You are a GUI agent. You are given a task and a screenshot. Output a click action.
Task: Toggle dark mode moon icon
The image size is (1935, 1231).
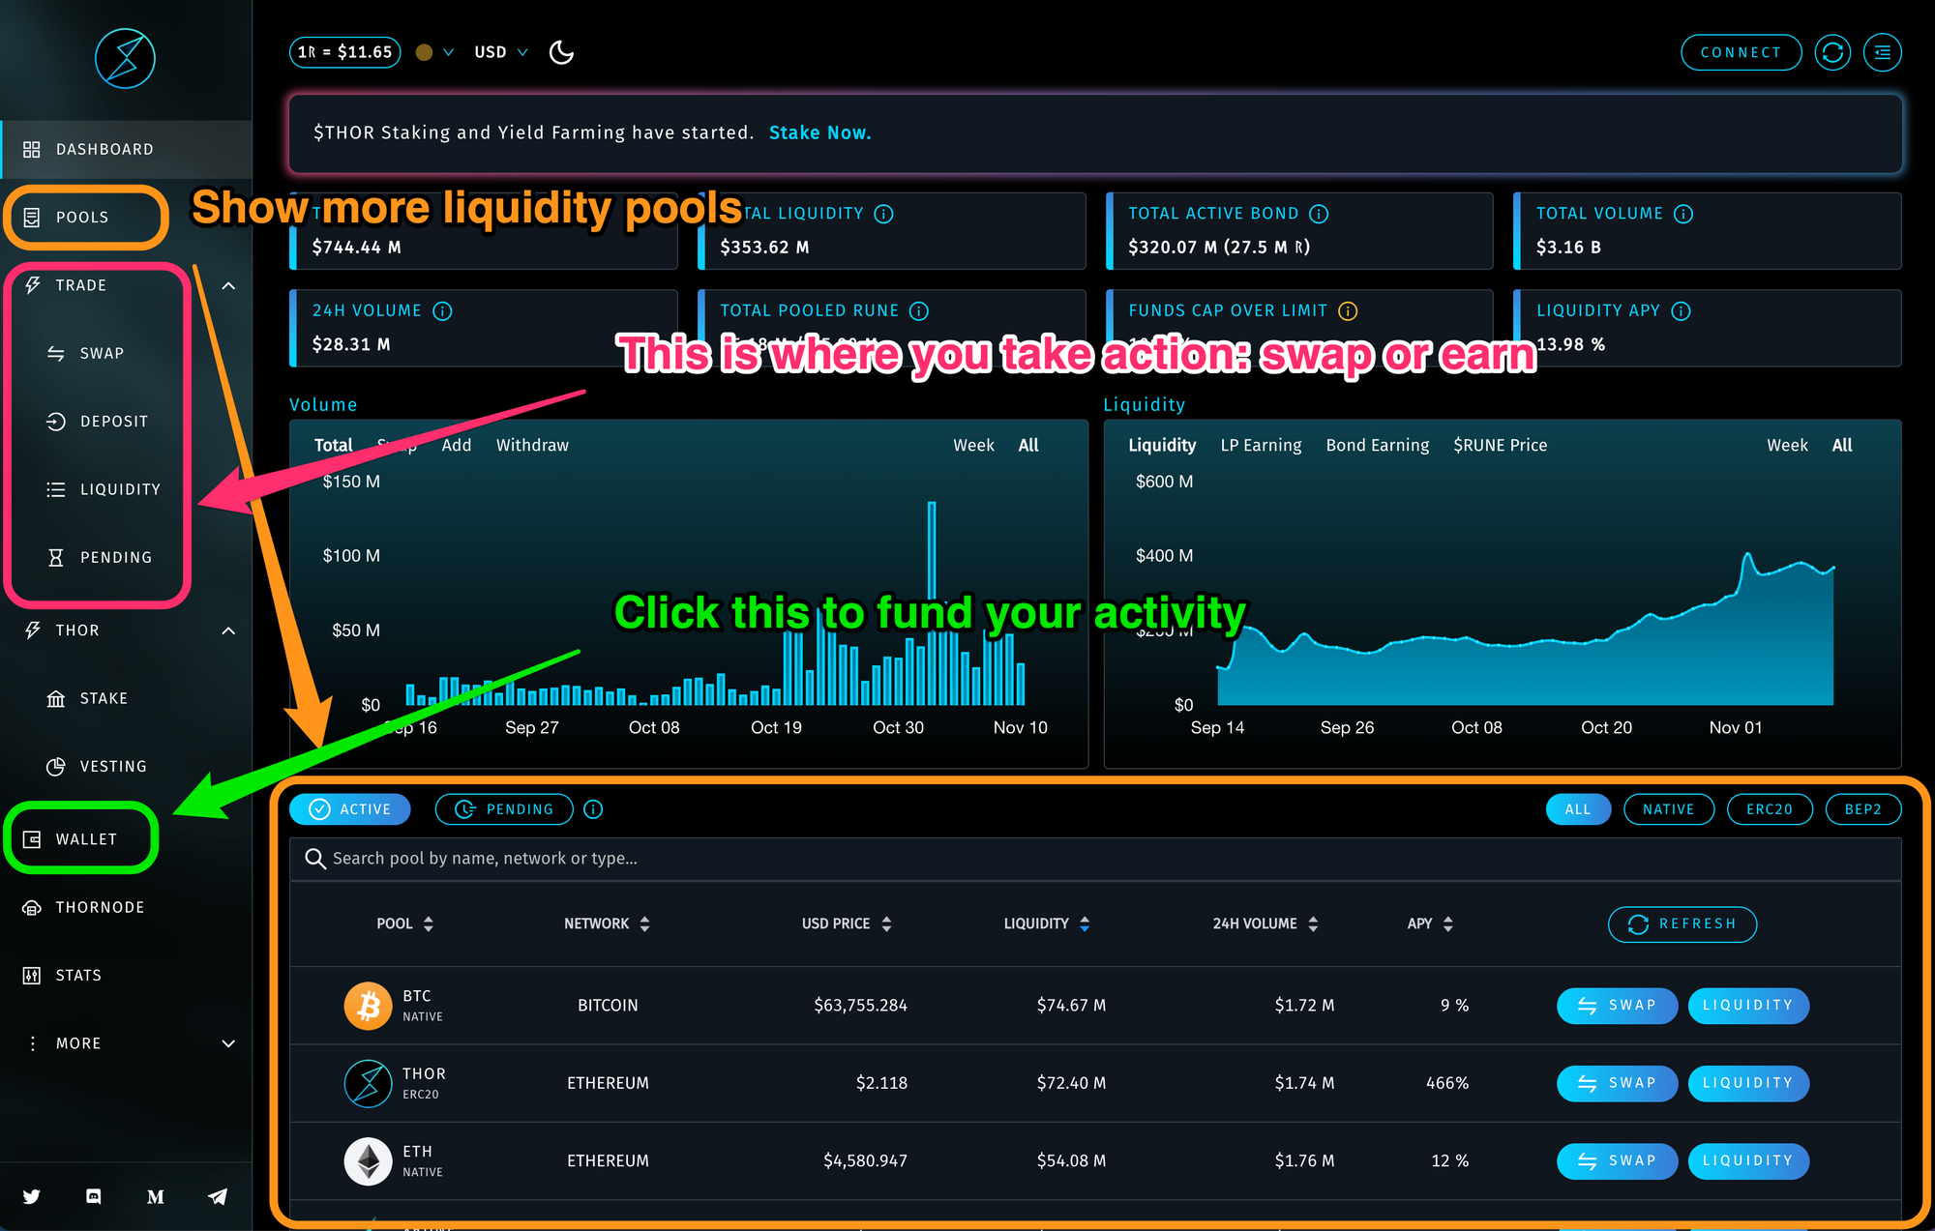tap(561, 52)
